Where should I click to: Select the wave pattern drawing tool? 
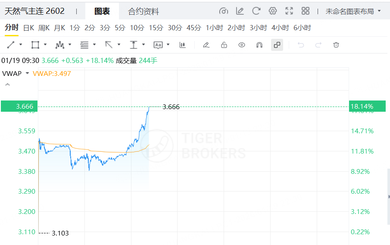click(60, 45)
